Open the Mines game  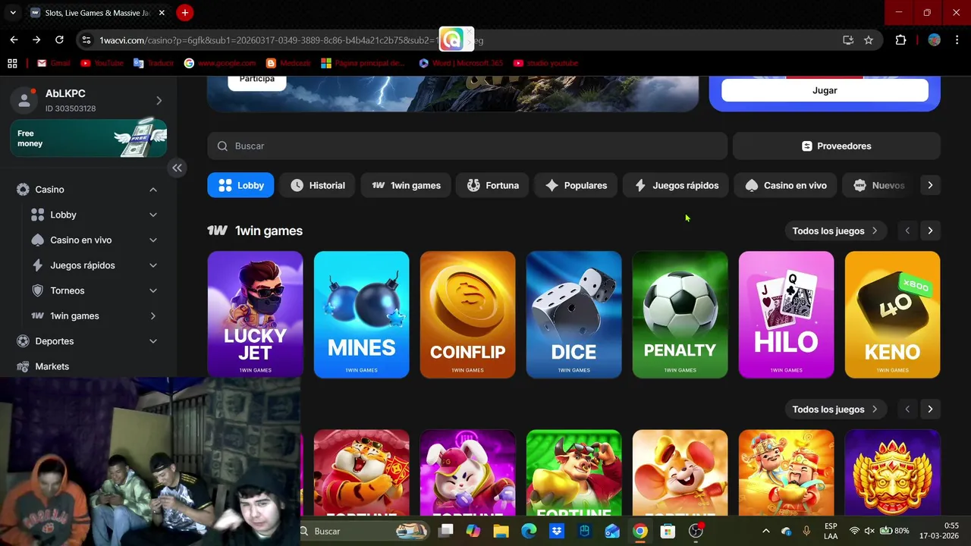pos(361,315)
